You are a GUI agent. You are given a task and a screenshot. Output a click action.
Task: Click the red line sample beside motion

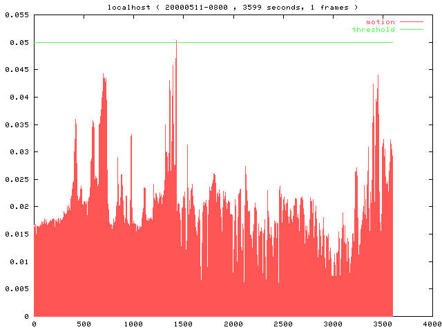coord(410,22)
